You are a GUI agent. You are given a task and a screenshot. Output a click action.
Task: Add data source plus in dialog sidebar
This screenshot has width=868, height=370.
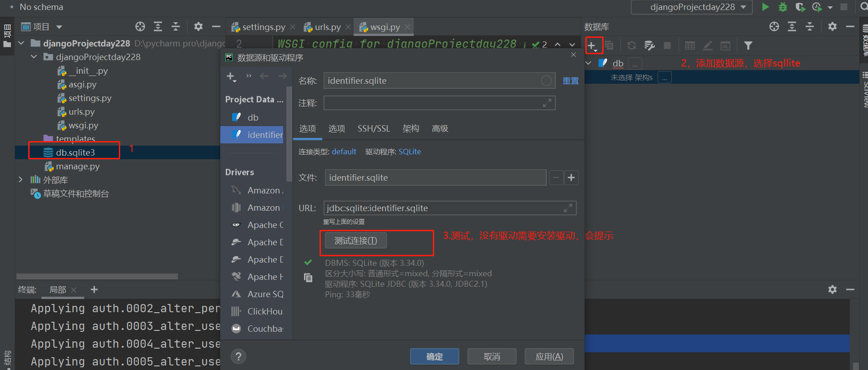point(231,76)
